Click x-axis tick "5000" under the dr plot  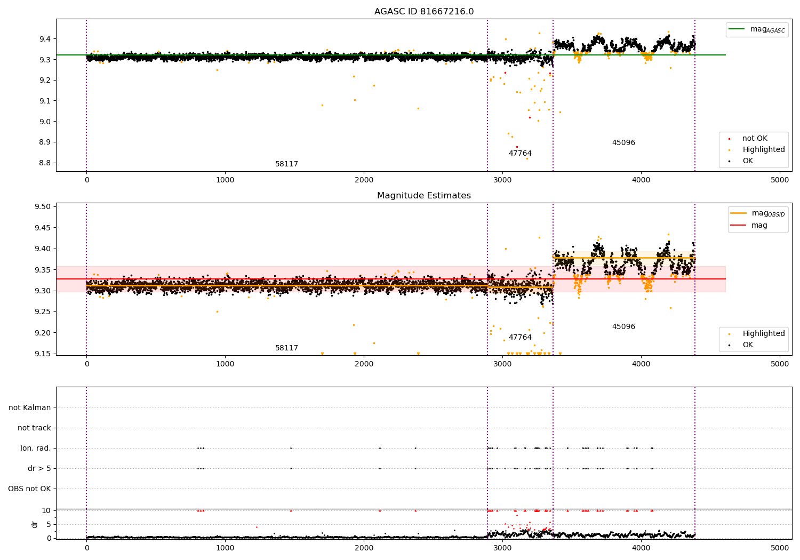(780, 548)
